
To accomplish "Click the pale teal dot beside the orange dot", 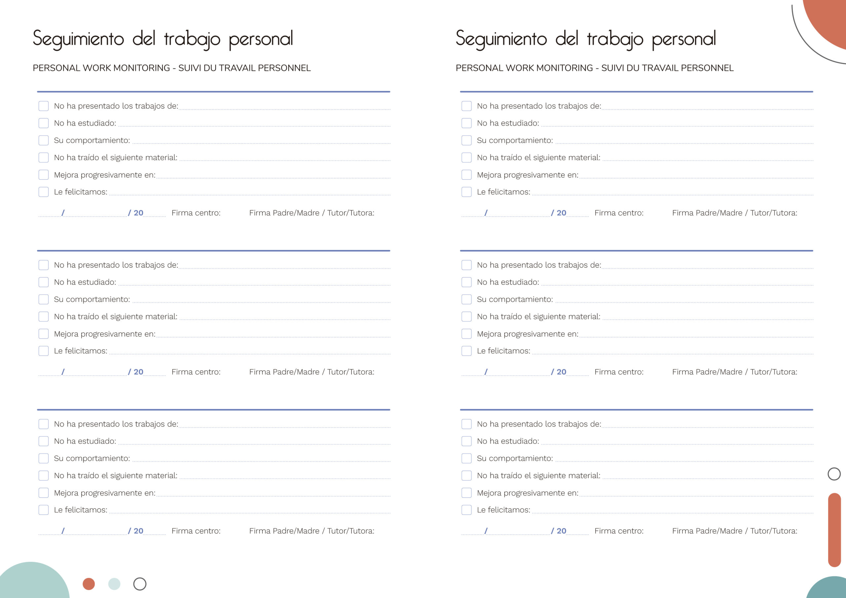I will 114,584.
